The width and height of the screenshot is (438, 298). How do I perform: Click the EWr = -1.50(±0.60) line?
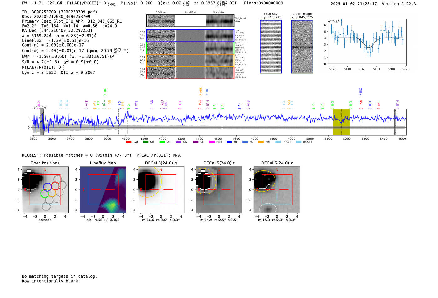click(x=68, y=56)
